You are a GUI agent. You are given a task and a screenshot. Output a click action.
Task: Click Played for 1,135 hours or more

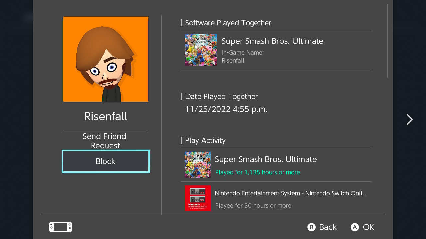click(x=257, y=172)
